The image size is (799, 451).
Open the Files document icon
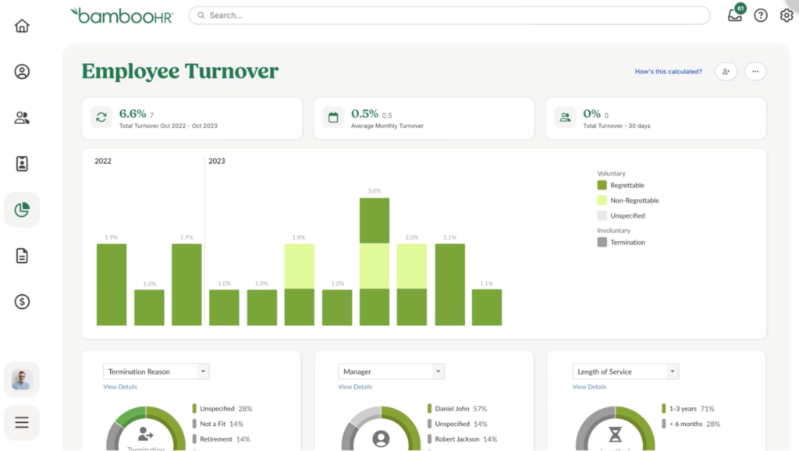coord(22,255)
